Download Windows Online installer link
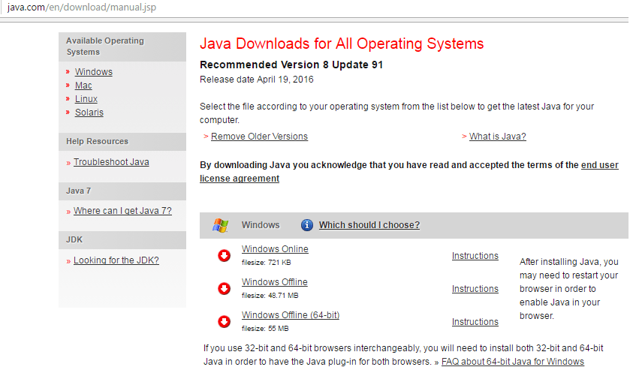Viewport: 630px width, 370px height. coord(275,249)
